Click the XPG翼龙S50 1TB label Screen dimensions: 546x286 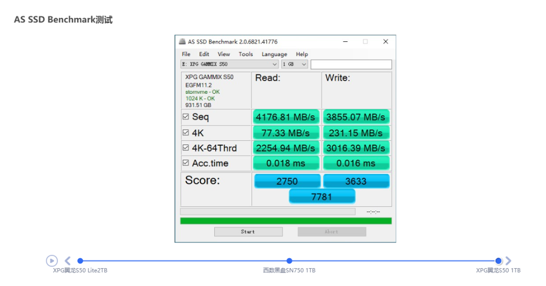[498, 270]
